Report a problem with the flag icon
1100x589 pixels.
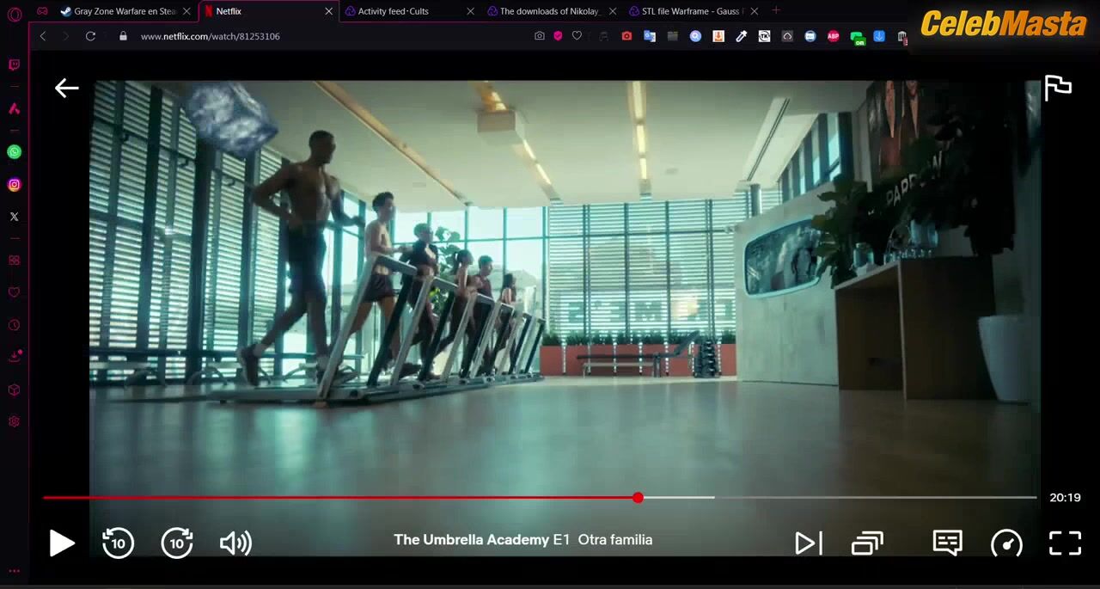pyautogui.click(x=1058, y=88)
